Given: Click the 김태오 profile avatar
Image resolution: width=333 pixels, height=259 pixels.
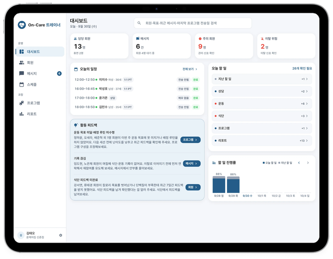Looking at the screenshot, I should [21, 235].
